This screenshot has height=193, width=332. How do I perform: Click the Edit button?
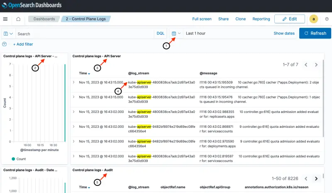289,19
